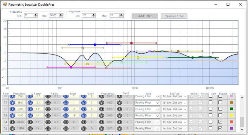
Task: Click the Boost knob in filter row 12
Action: pos(66,109)
